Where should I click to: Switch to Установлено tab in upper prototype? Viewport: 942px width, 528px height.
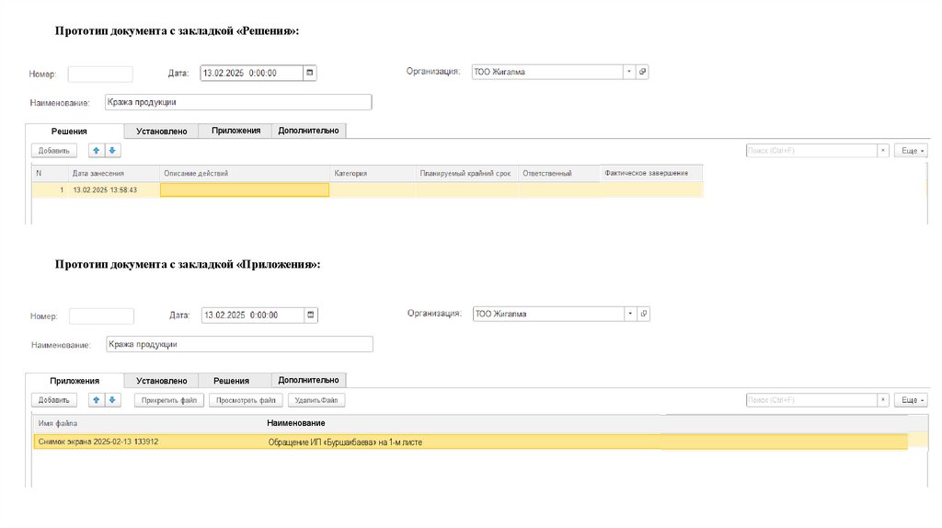[x=162, y=131]
